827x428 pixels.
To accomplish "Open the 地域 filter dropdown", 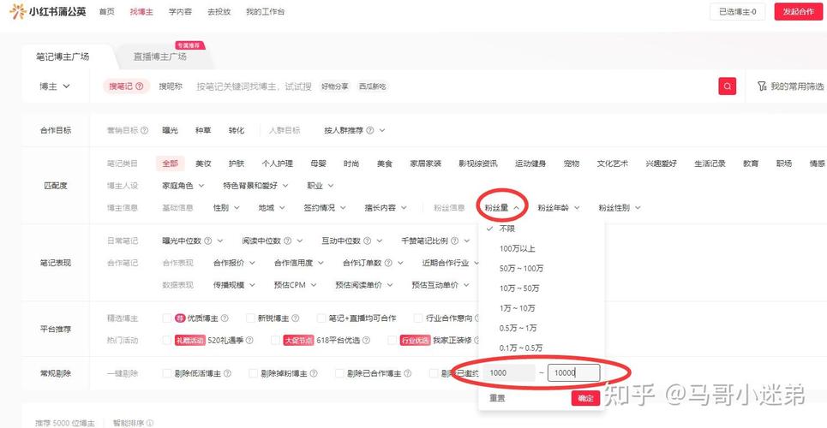I will coord(272,208).
